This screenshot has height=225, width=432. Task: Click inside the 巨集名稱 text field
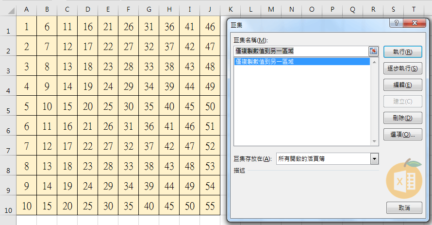(x=300, y=51)
